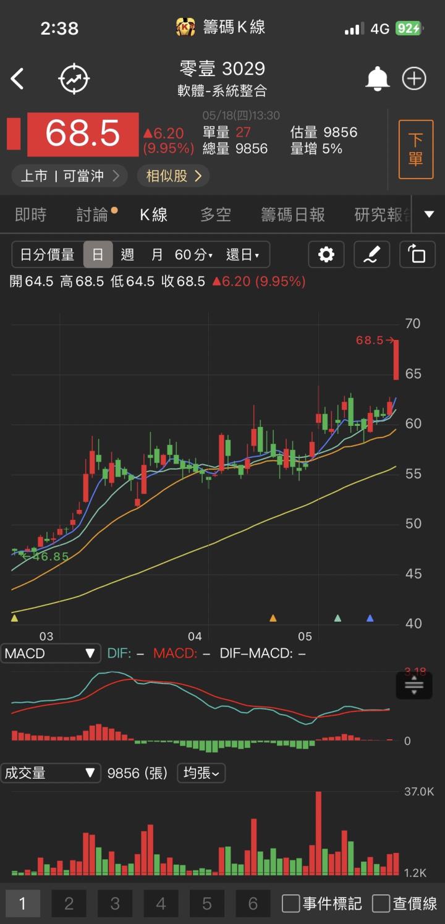
Task: Select layout preset 5
Action: tap(207, 904)
